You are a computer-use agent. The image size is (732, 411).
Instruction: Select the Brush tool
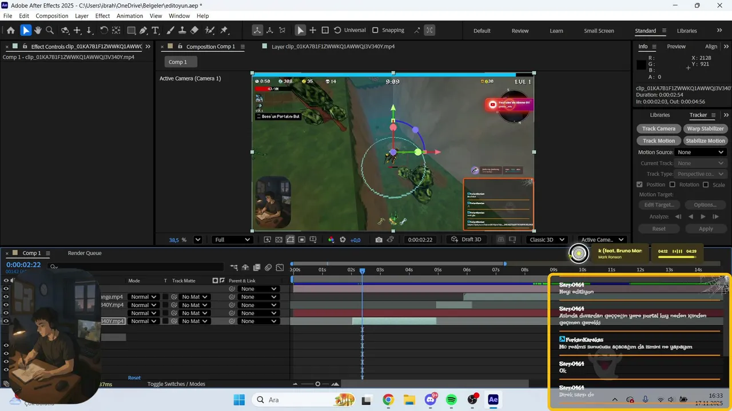click(x=170, y=30)
